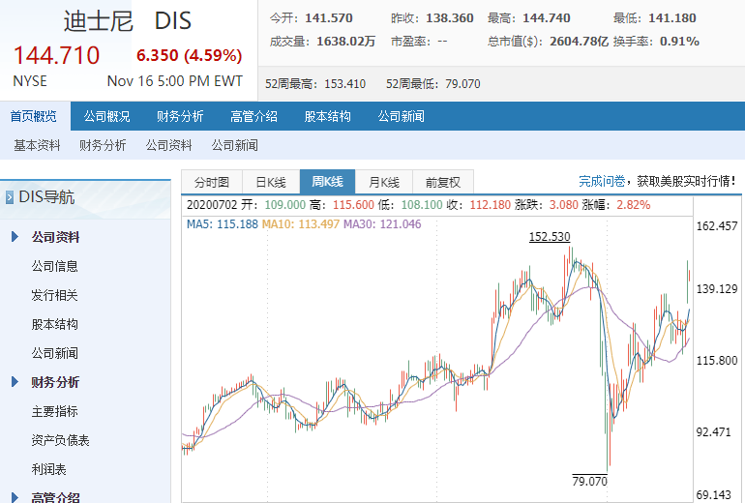Click the current price 144.710

coord(56,55)
